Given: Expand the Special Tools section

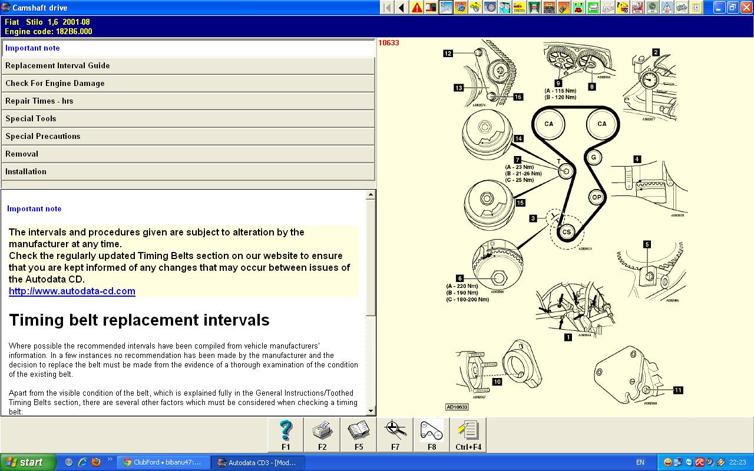Looking at the screenshot, I should pos(188,119).
